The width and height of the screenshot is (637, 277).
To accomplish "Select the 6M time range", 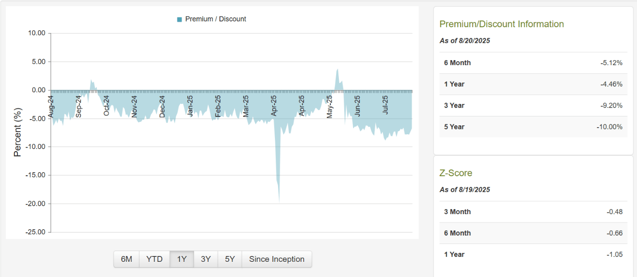I will pyautogui.click(x=127, y=259).
